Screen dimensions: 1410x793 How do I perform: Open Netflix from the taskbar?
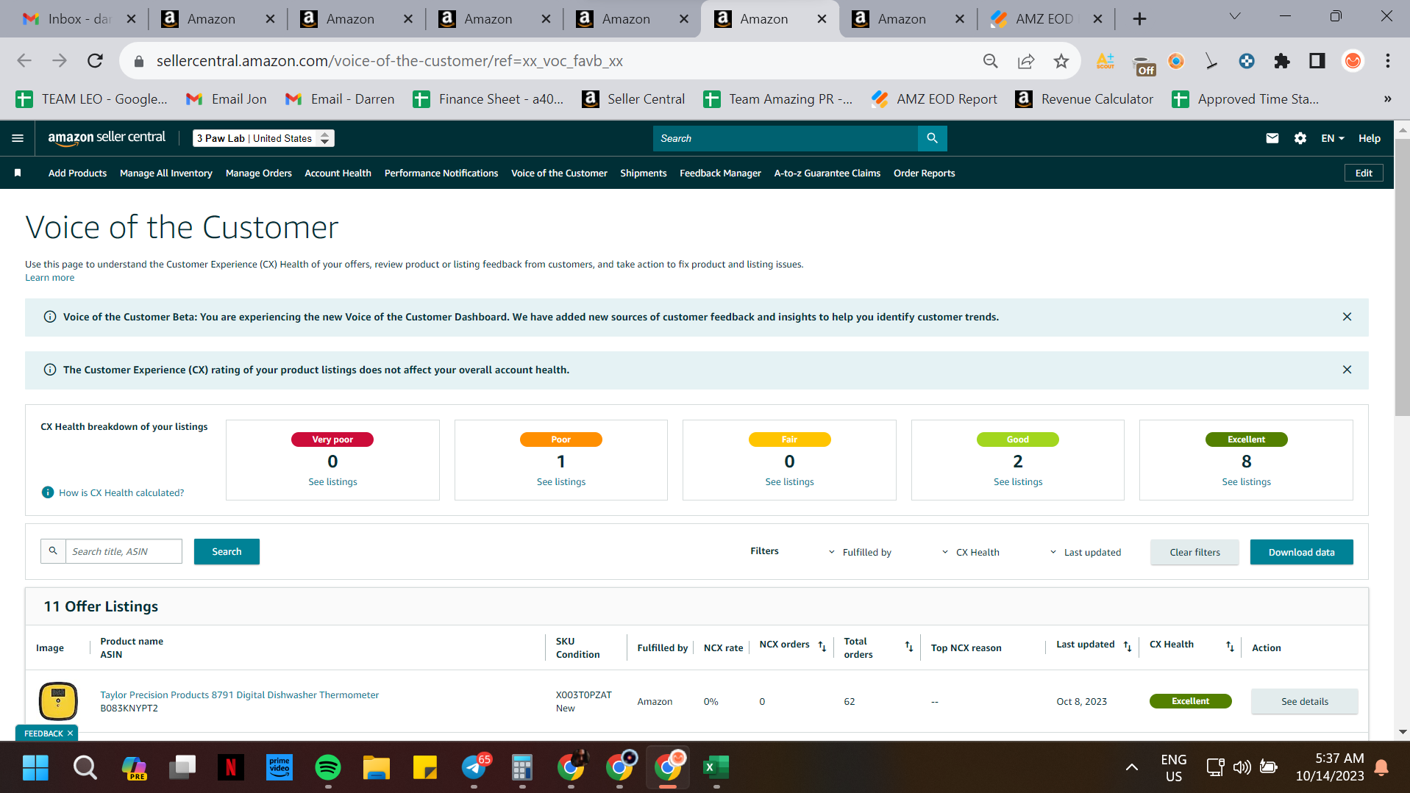pyautogui.click(x=230, y=767)
